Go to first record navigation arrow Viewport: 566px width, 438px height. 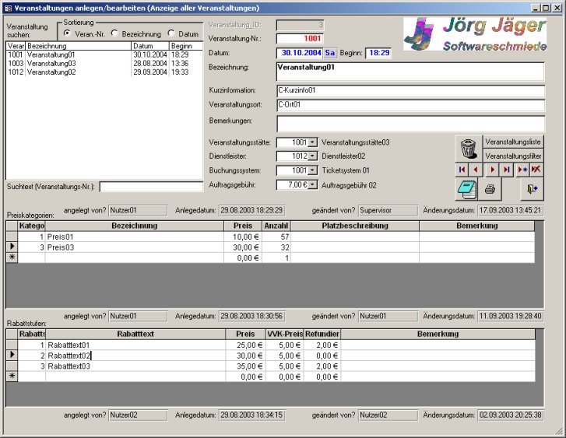[462, 169]
